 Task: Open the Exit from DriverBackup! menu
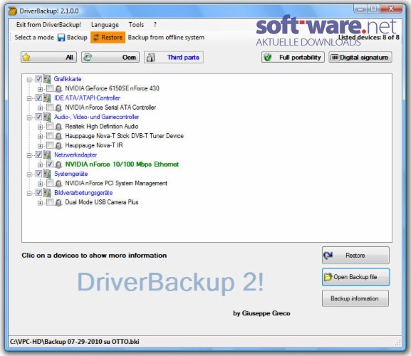coord(48,25)
